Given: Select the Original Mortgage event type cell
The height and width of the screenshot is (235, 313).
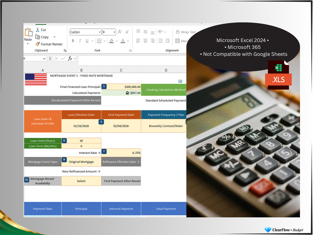Looking at the screenshot, I should (81, 162).
